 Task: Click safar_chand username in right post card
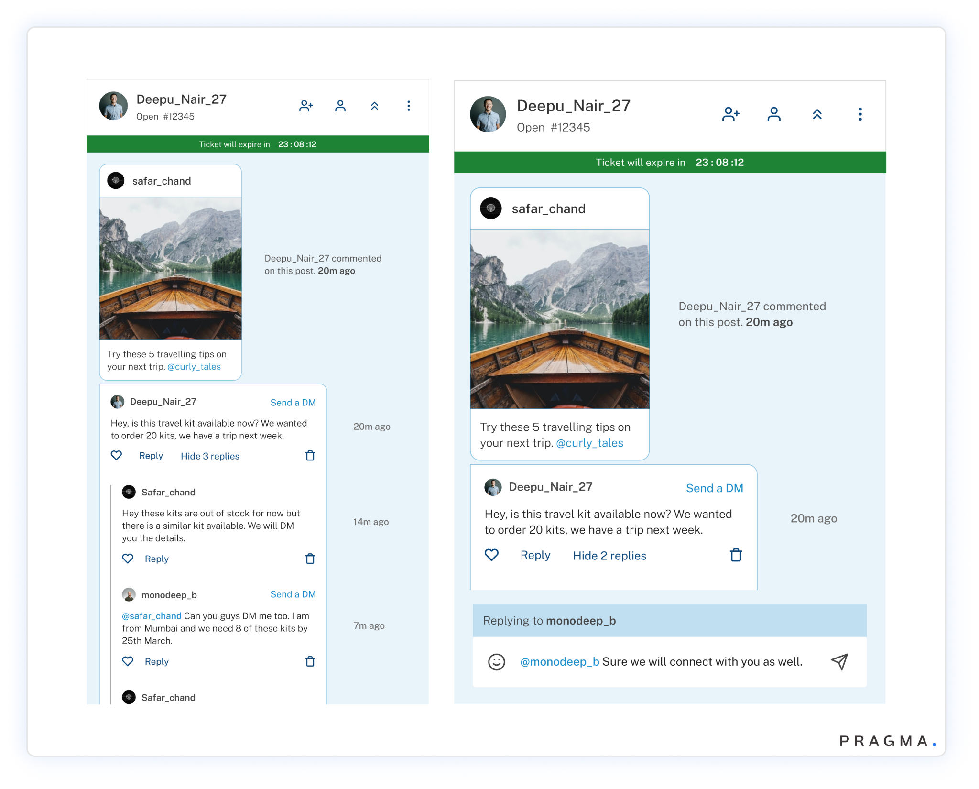tap(549, 208)
